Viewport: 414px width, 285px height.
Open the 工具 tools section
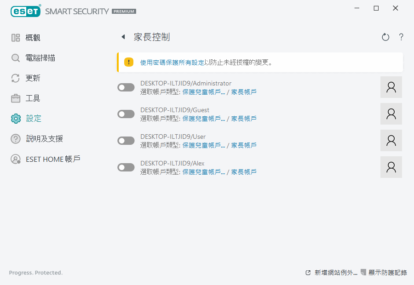click(33, 98)
